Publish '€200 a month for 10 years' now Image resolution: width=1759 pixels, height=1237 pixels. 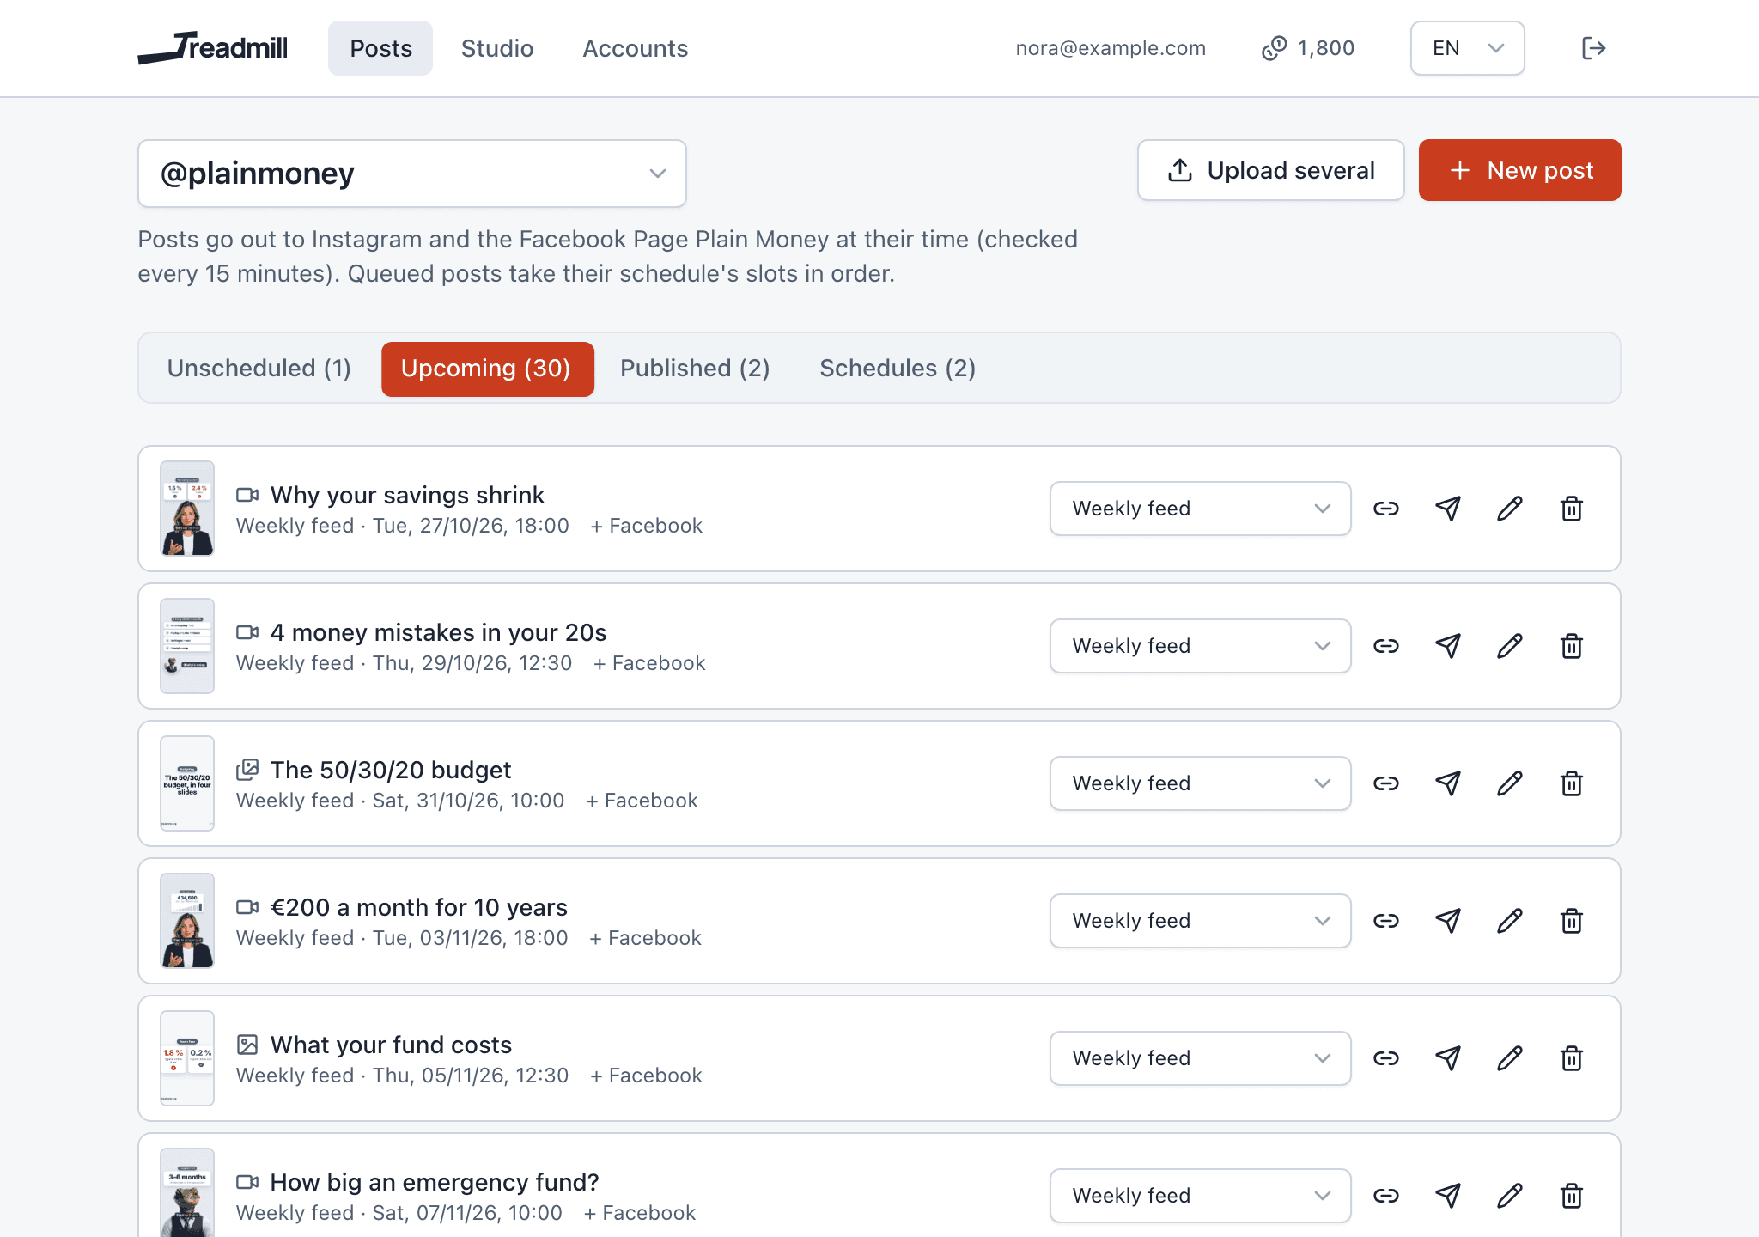click(1448, 921)
